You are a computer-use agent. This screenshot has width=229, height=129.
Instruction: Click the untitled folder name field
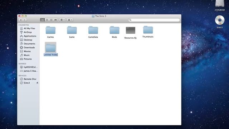[51, 55]
